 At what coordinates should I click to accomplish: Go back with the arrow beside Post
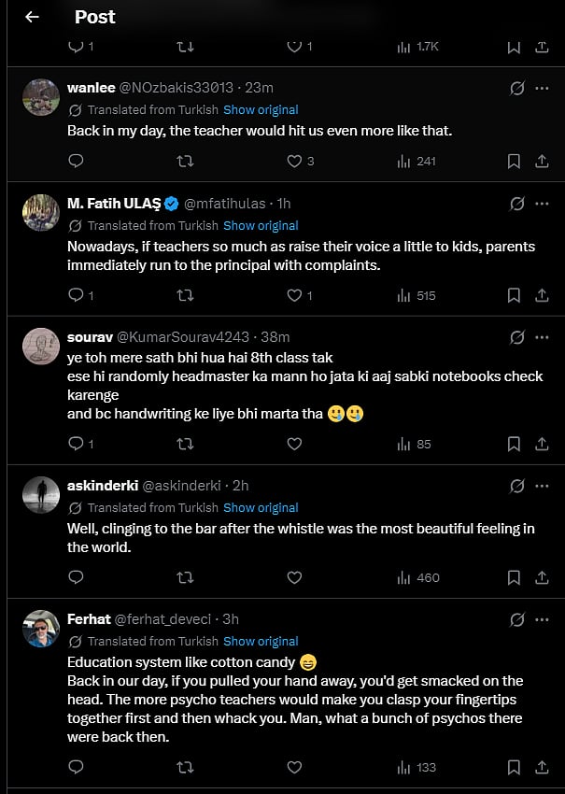pos(32,17)
